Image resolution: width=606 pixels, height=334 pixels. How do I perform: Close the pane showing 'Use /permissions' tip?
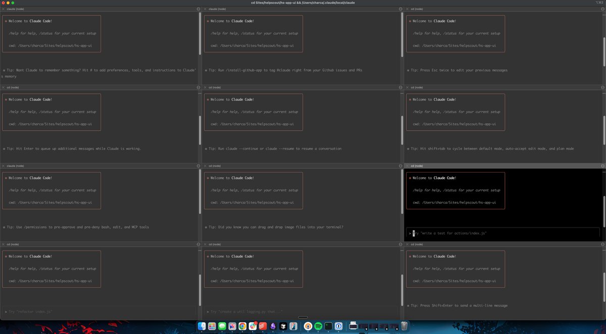3,165
